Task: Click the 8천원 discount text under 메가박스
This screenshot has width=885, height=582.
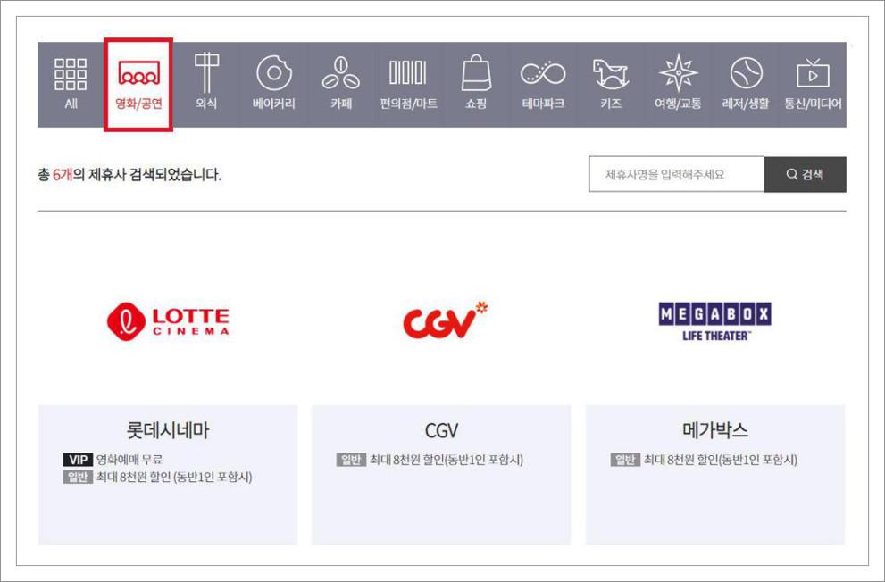Action: (721, 460)
